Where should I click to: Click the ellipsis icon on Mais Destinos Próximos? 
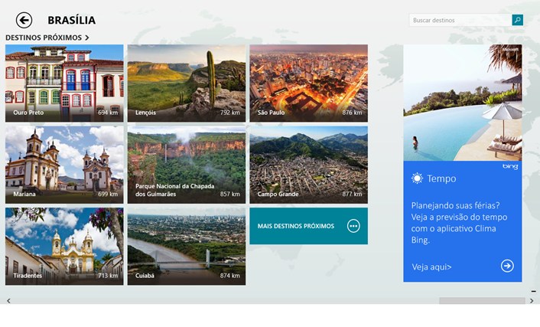point(353,226)
